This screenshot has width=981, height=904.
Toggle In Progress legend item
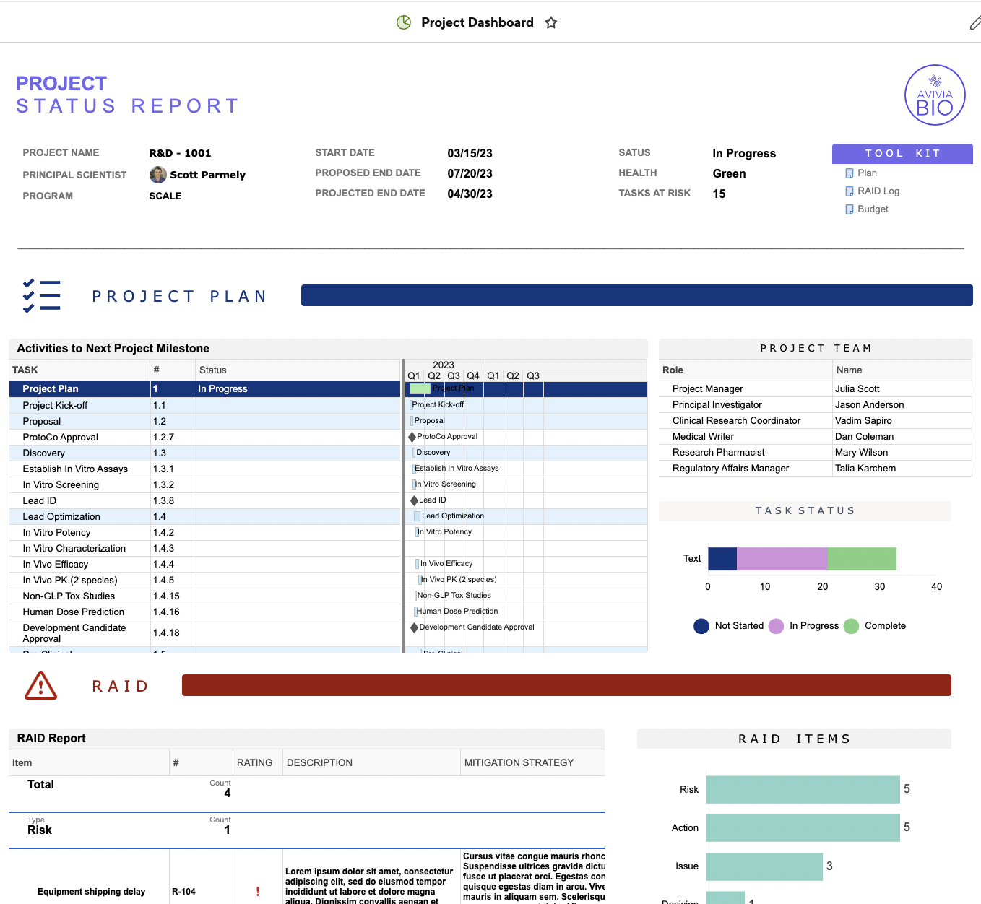[805, 626]
